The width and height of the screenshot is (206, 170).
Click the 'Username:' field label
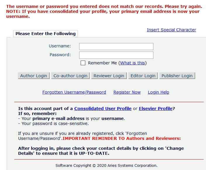pos(60,46)
